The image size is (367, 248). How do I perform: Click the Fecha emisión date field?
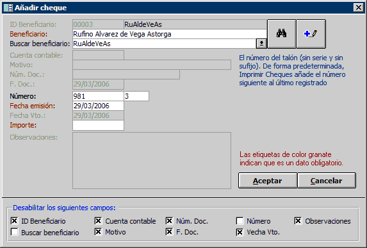tap(98, 106)
